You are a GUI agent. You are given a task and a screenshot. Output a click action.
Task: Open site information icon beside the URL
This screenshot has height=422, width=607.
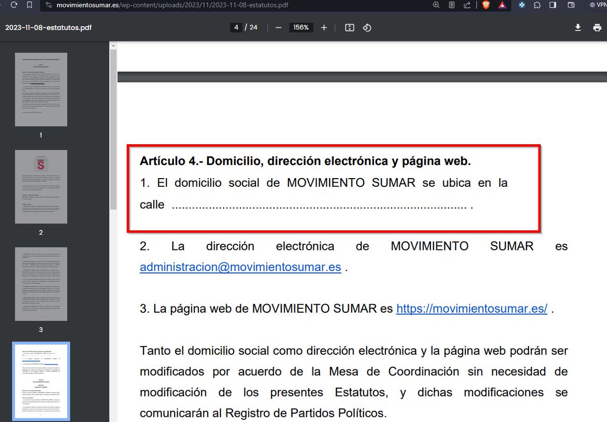[x=49, y=5]
